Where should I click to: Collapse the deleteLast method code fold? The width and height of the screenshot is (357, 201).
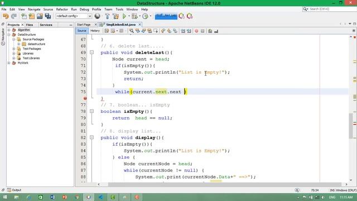91,52
